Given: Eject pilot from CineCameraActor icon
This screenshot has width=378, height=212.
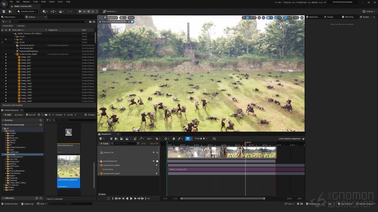Looking at the screenshot, I should click(129, 22).
